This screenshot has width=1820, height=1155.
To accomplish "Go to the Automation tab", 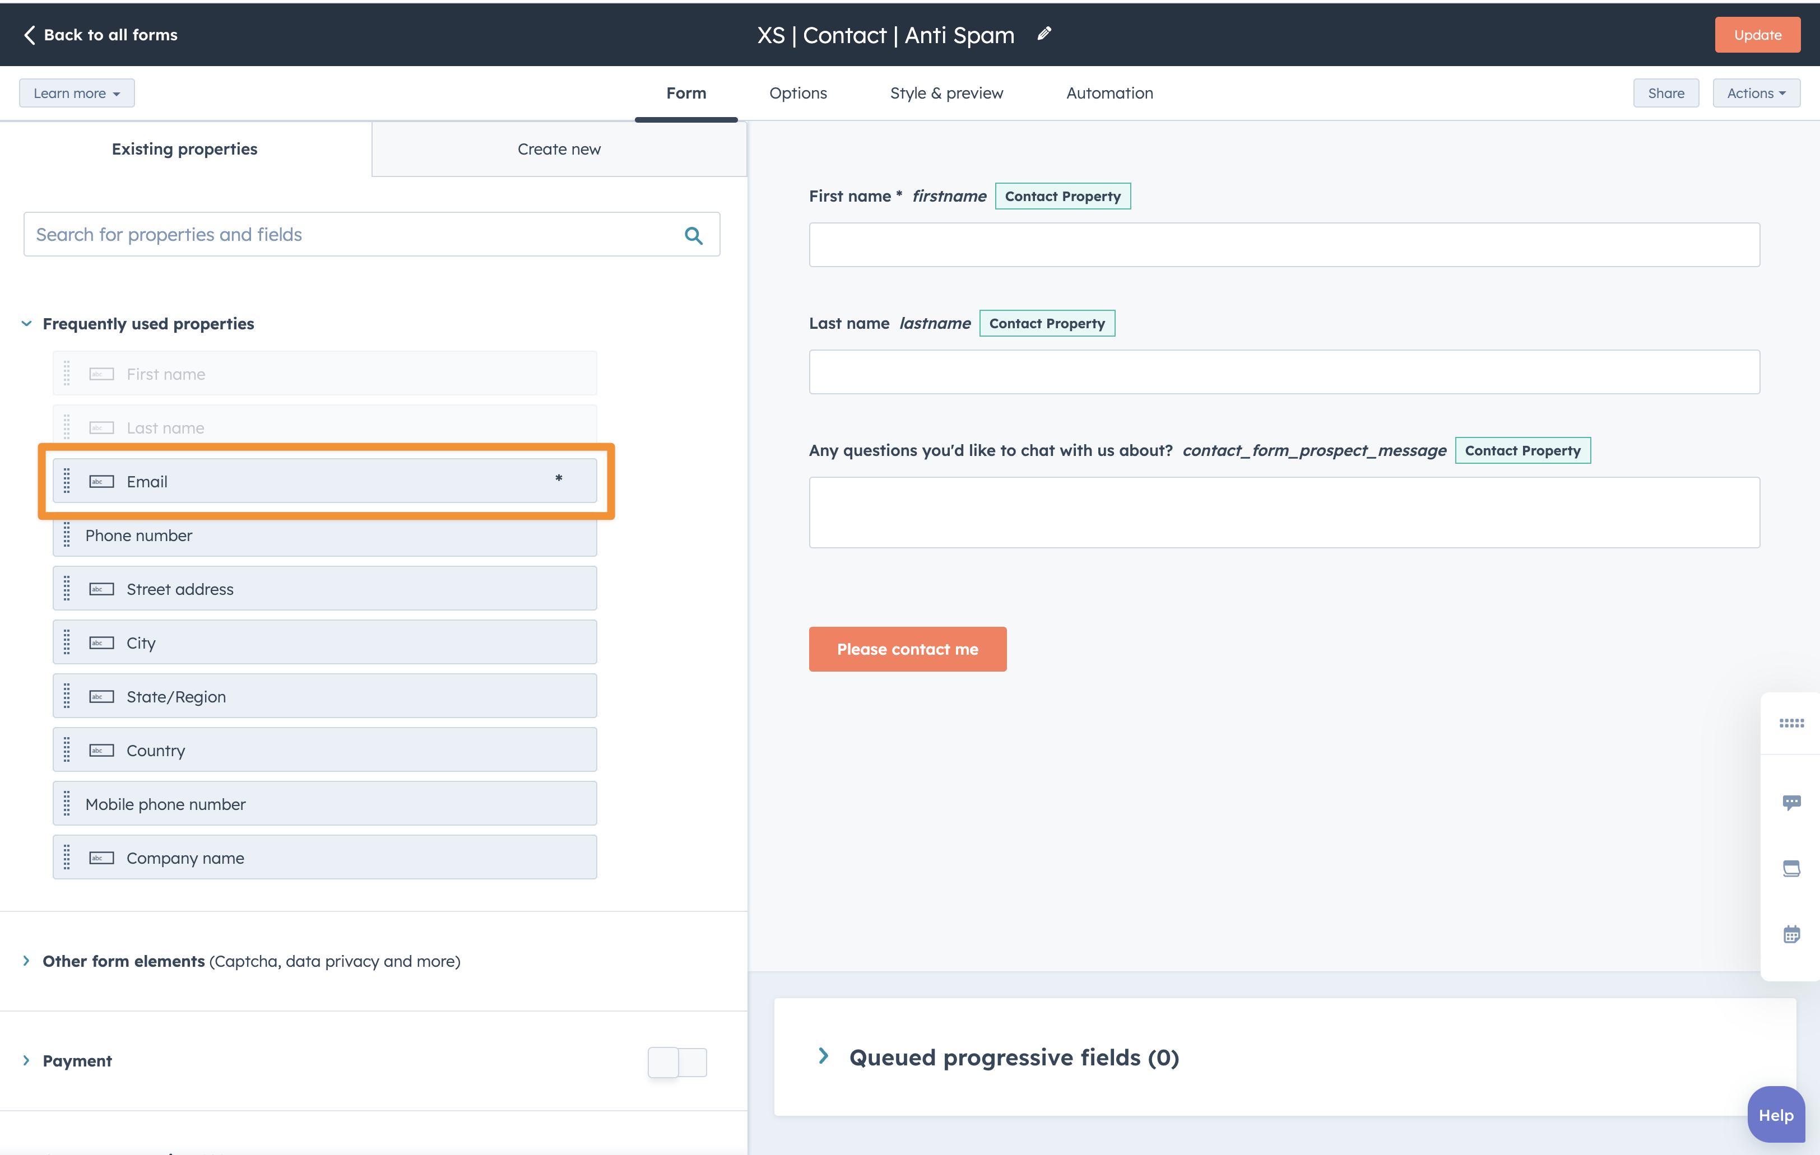I will coord(1109,93).
